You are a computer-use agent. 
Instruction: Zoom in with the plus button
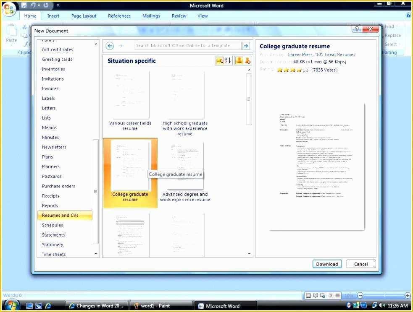(x=408, y=295)
